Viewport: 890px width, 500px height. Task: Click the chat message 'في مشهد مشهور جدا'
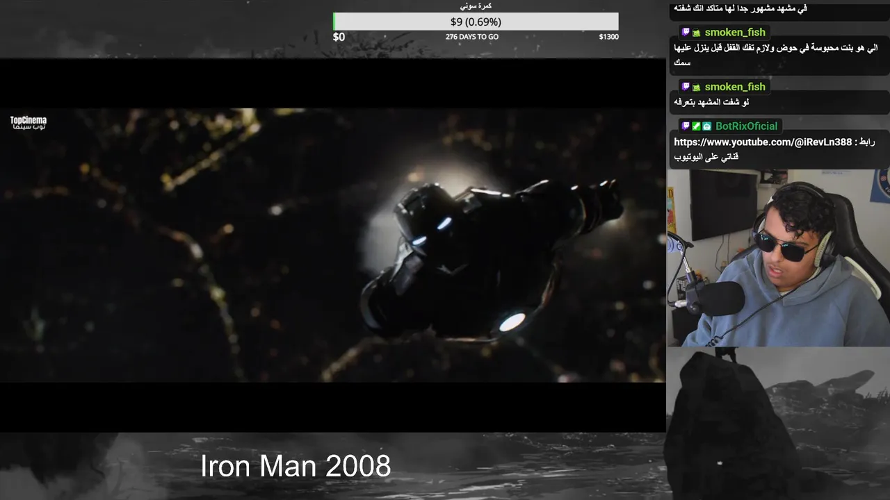741,9
